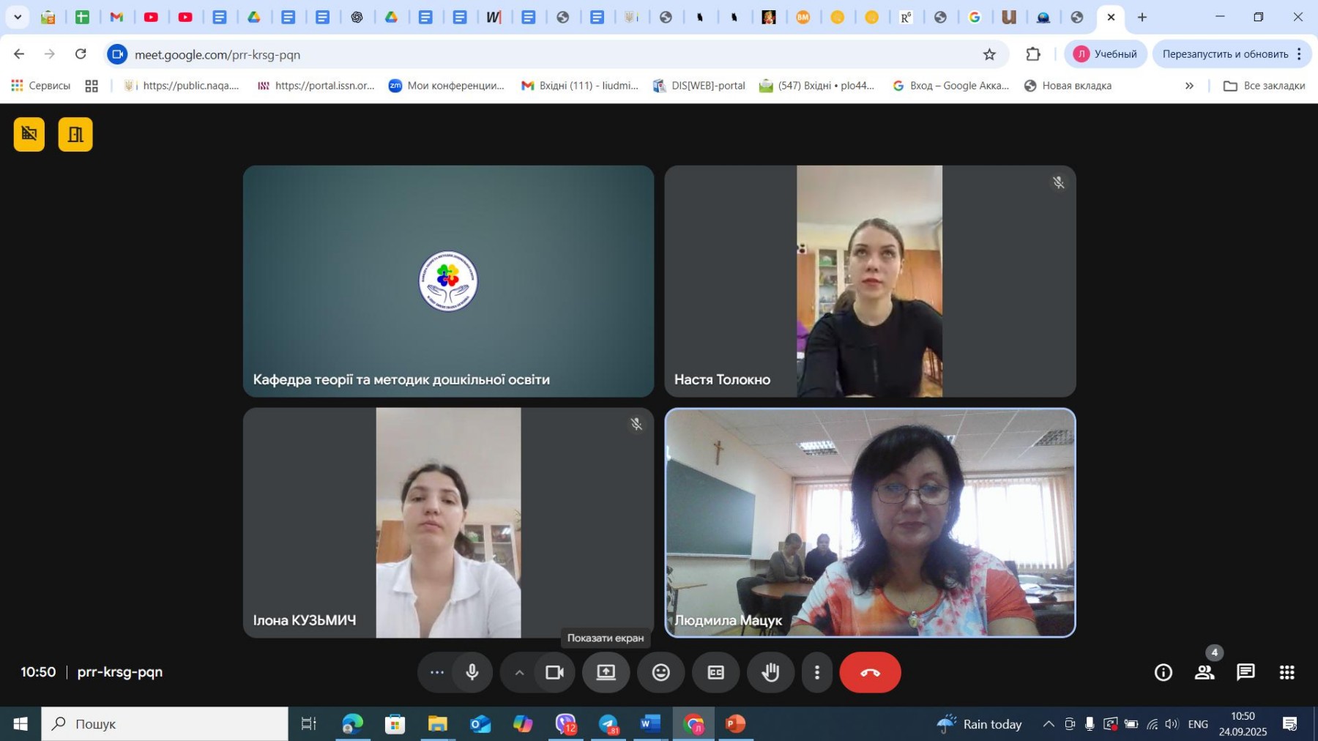Screen dimensions: 1318x741
Task: Open meeting details info icon
Action: tap(1163, 672)
